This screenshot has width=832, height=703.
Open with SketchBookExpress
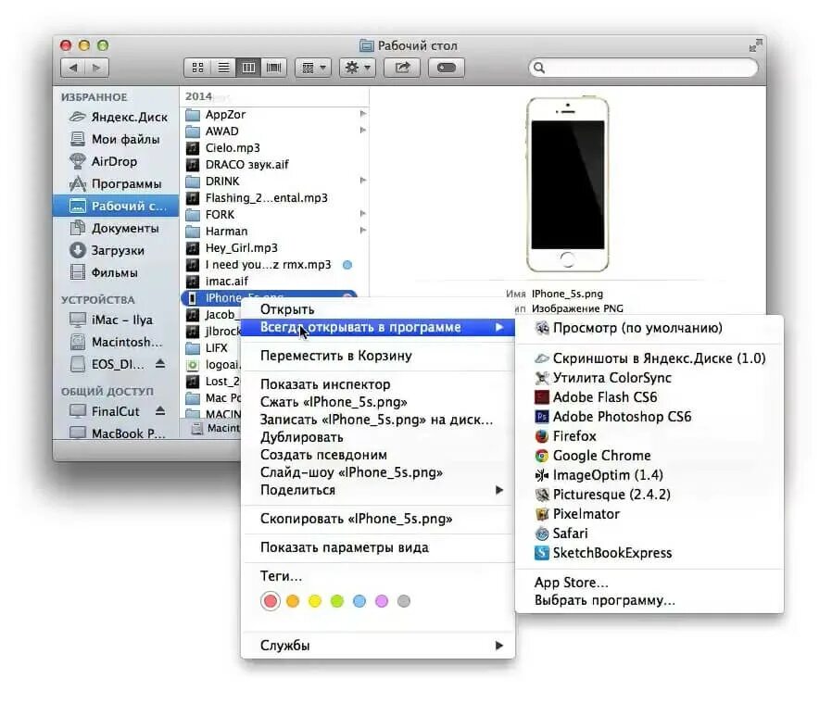click(x=649, y=553)
